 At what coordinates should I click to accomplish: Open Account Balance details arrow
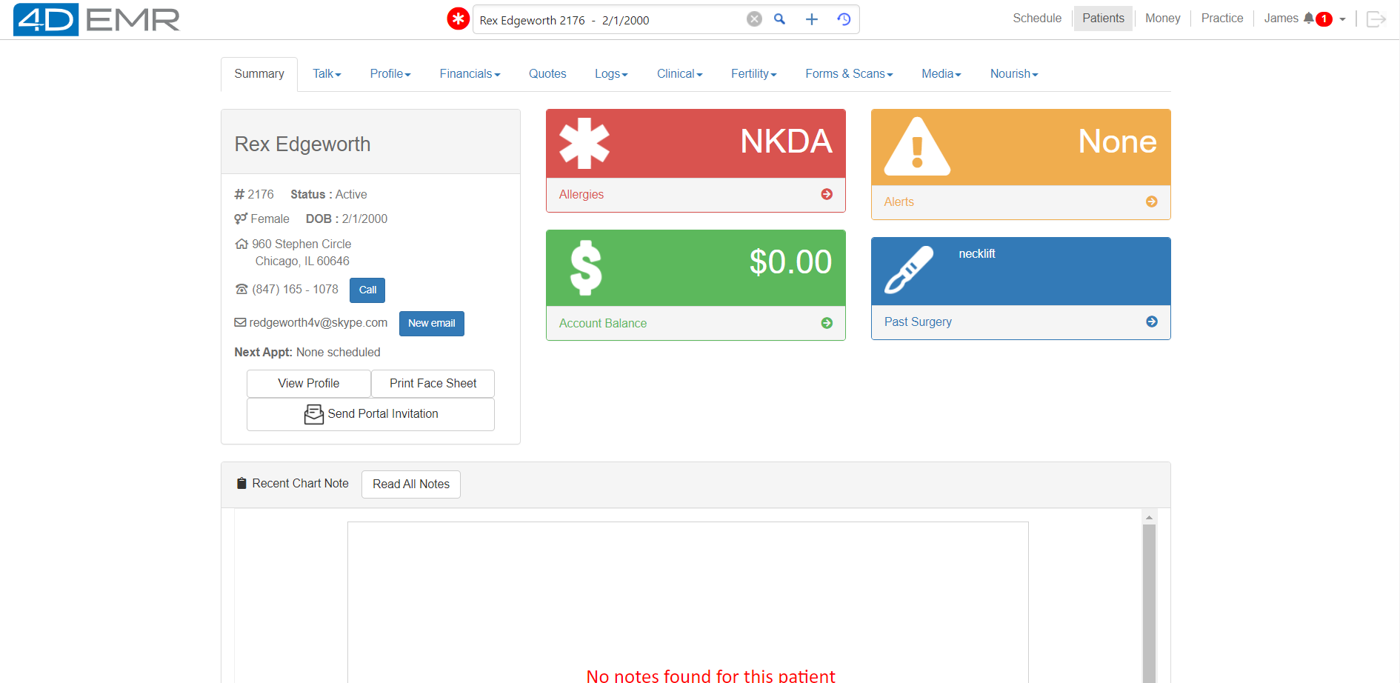[826, 322]
